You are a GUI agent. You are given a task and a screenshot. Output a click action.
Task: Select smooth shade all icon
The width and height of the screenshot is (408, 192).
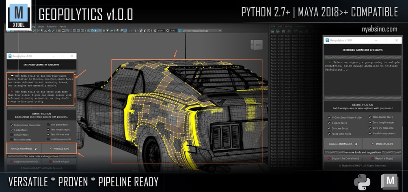pyautogui.click(x=92, y=30)
